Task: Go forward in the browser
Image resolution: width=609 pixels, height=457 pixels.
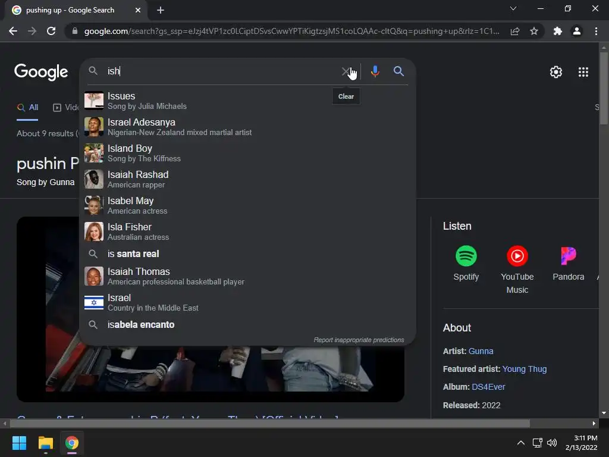Action: (32, 31)
